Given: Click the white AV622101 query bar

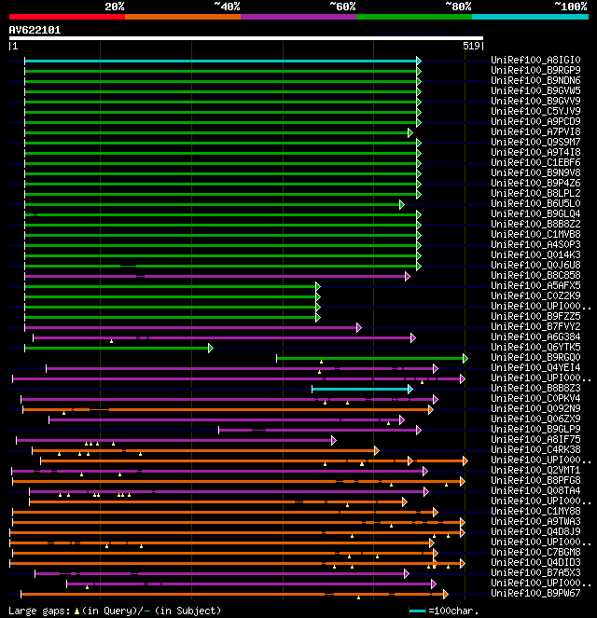Looking at the screenshot, I should tap(246, 38).
